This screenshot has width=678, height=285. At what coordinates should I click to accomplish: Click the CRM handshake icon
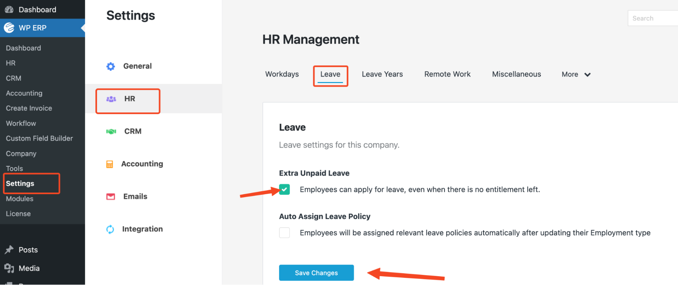click(x=111, y=131)
